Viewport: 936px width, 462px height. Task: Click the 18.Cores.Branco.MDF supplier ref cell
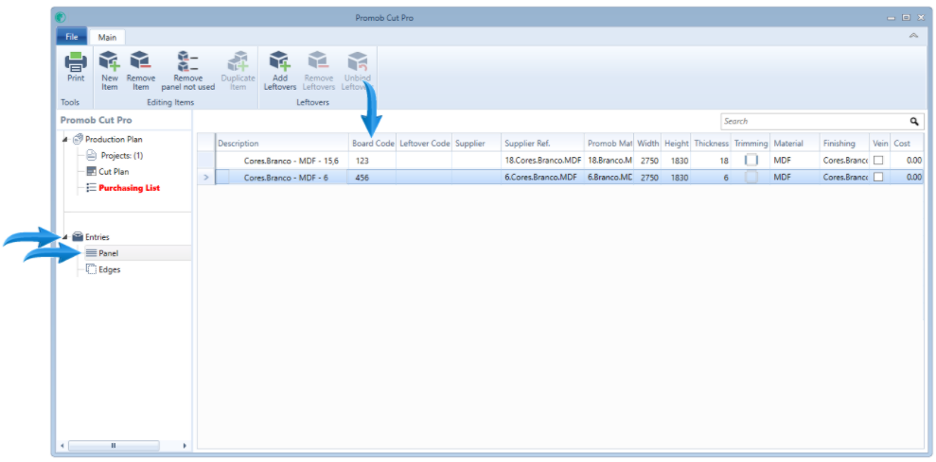tap(542, 161)
